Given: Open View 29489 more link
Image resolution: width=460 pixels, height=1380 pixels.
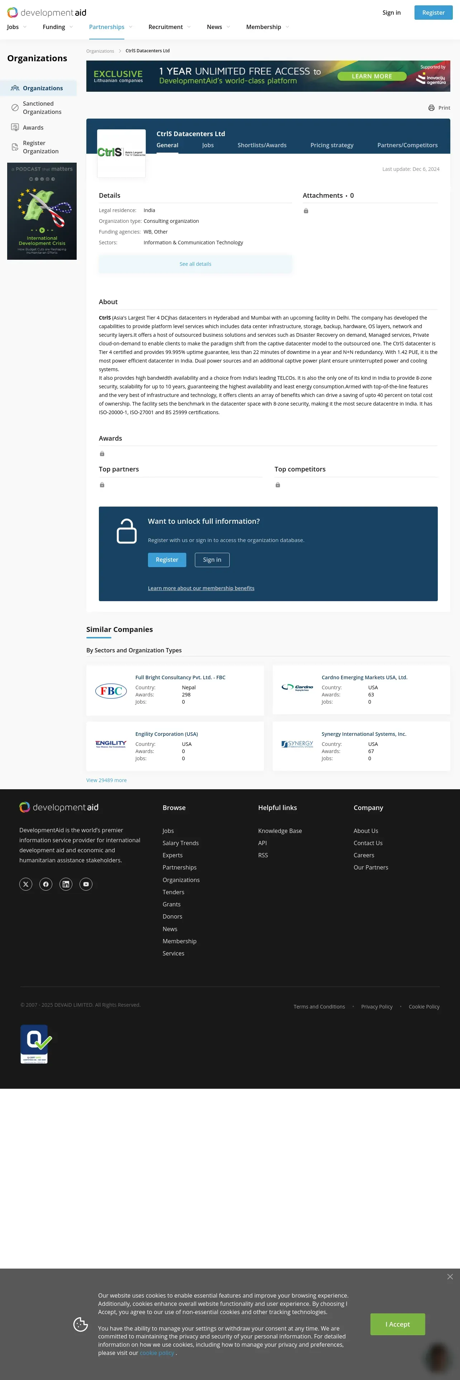Looking at the screenshot, I should coord(106,780).
